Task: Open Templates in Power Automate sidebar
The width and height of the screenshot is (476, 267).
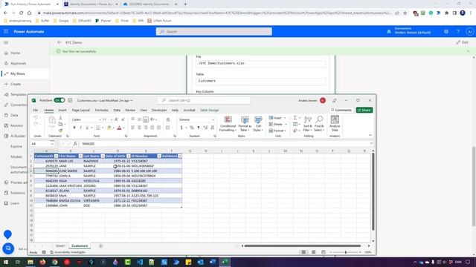Action: point(18,95)
